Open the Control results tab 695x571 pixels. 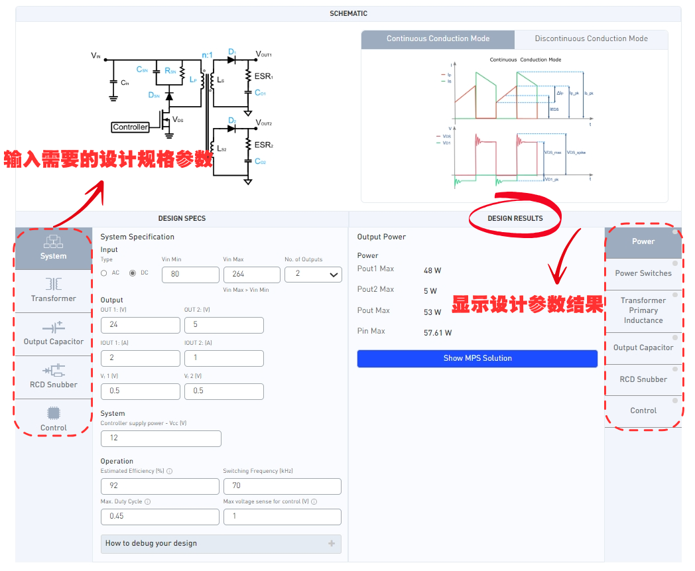643,411
